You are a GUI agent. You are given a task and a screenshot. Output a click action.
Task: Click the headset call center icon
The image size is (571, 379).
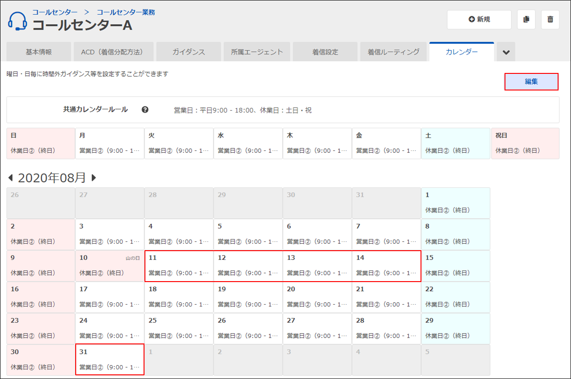pyautogui.click(x=18, y=21)
